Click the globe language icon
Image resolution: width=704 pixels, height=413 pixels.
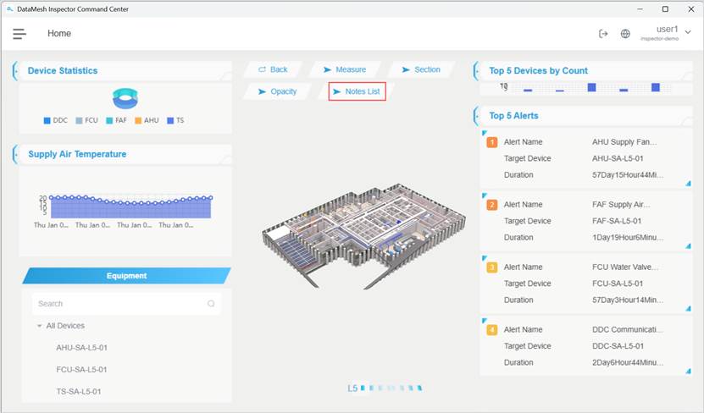click(625, 34)
